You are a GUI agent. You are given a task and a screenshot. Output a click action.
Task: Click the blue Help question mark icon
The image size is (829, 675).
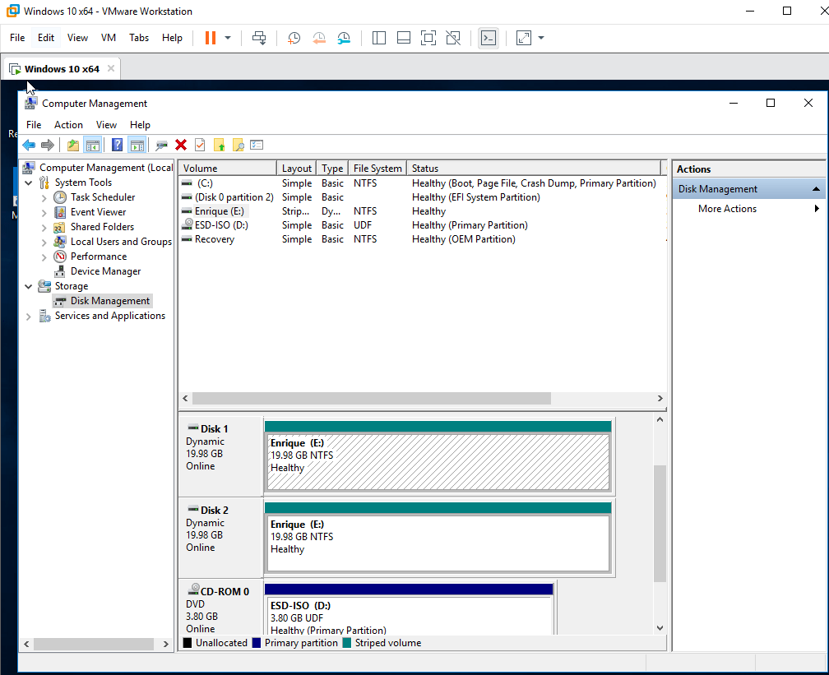(118, 145)
